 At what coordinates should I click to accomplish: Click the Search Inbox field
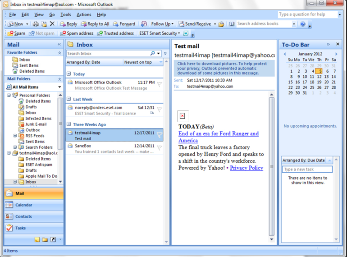pos(108,54)
